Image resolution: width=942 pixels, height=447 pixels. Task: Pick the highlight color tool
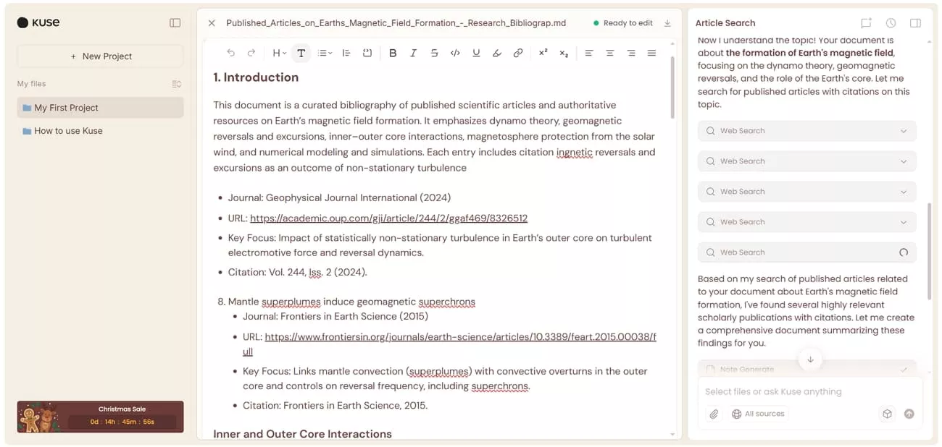pos(496,52)
